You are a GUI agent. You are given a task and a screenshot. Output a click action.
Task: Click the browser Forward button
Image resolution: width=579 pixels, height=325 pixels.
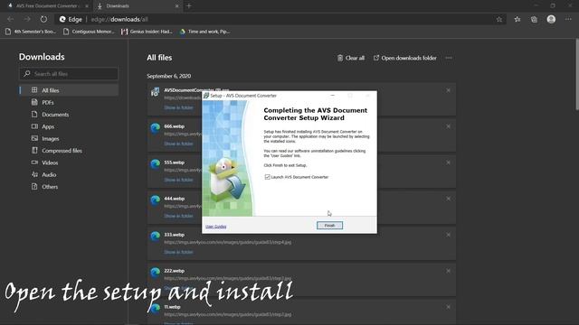(x=27, y=19)
